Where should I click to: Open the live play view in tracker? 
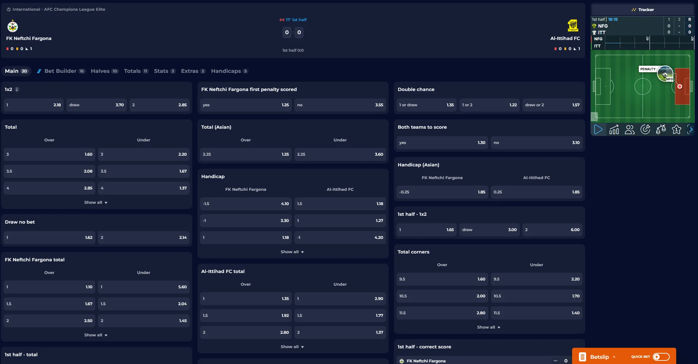coord(598,129)
